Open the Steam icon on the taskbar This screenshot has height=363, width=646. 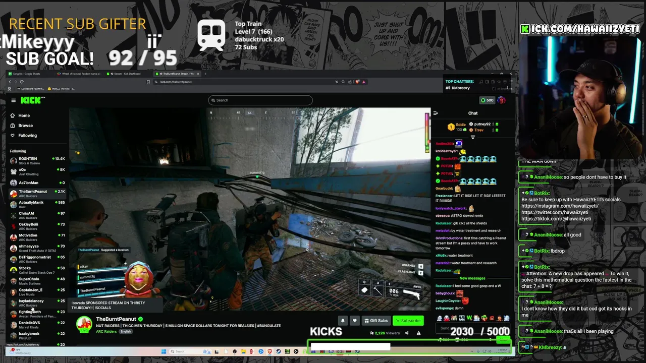(x=278, y=351)
